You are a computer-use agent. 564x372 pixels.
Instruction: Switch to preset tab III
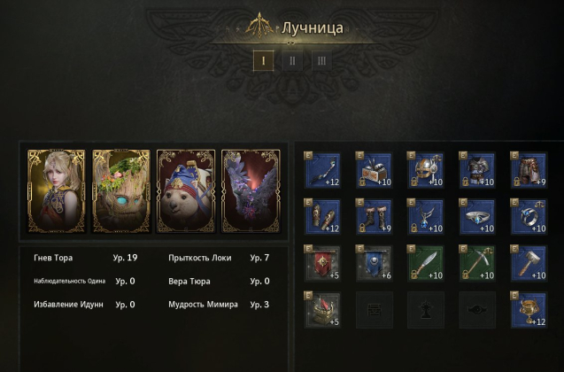[x=321, y=61]
